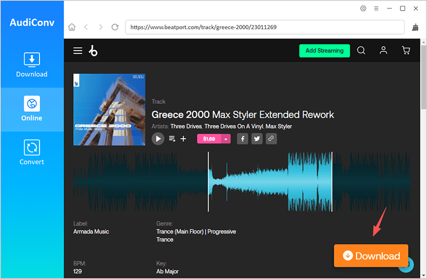Click the Ab Major key text

tap(168, 272)
